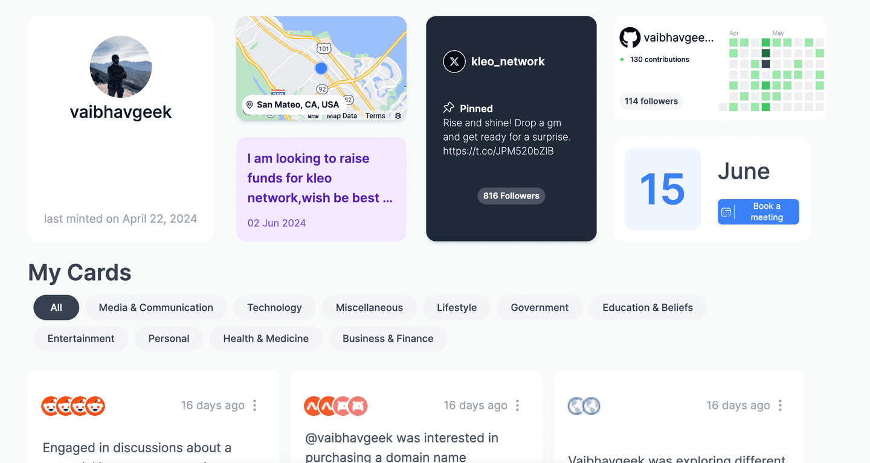Screen dimensions: 870x463
Task: Click 16 days ago on Reddit card
Action: pyautogui.click(x=213, y=406)
